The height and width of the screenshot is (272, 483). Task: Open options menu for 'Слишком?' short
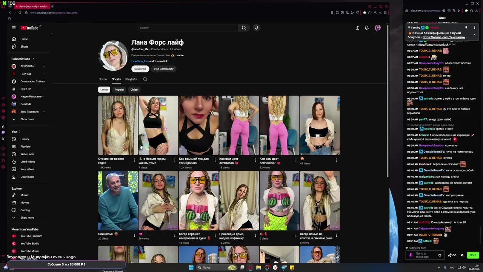134,235
